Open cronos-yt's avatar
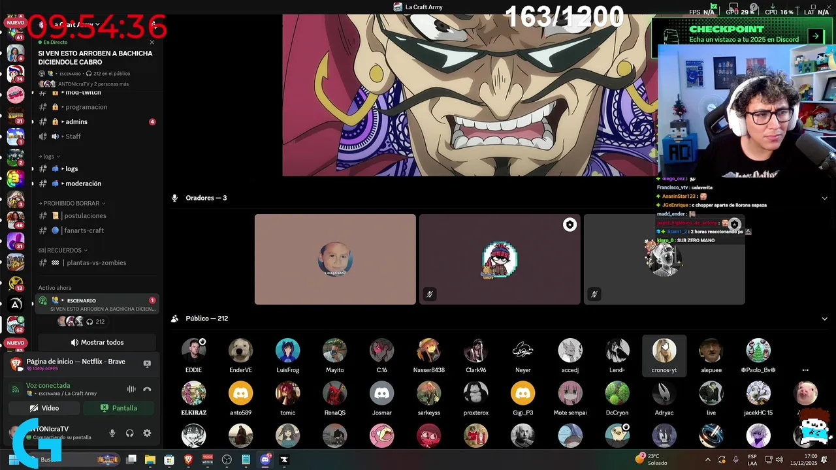This screenshot has height=470, width=836. tap(664, 351)
